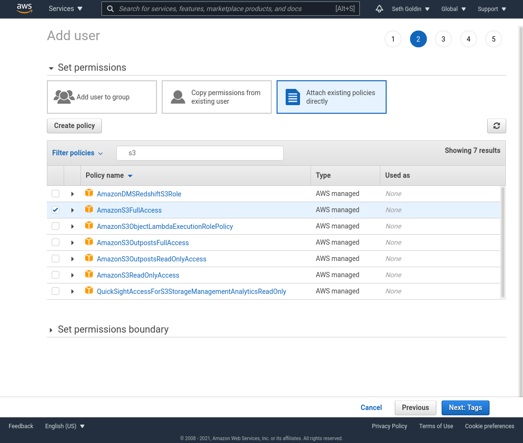Viewport: 523px width, 443px height.
Task: Open the Support menu
Action: [491, 9]
